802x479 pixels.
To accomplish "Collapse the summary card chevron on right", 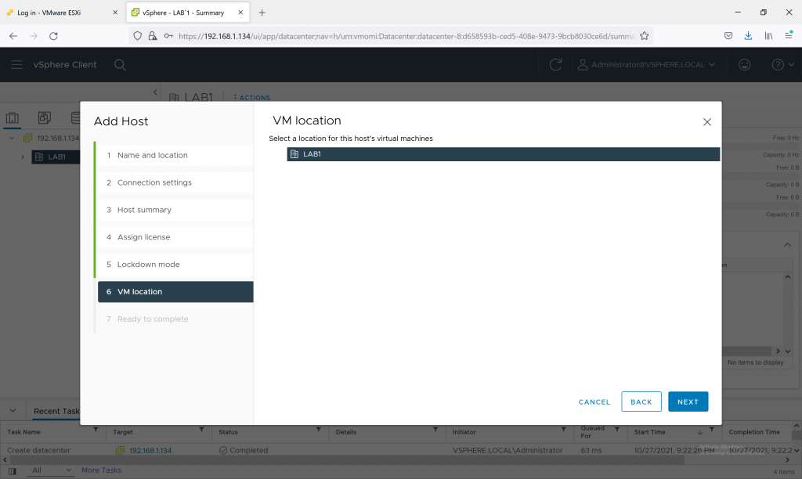I will click(787, 245).
